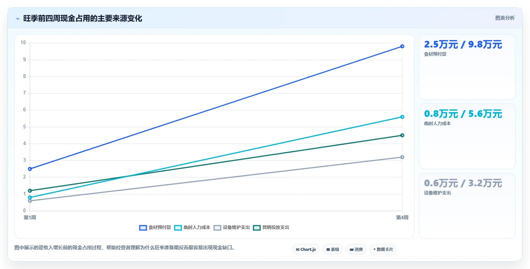Image resolution: width=530 pixels, height=269 pixels.
Task: Click the 营销投放支出 week 4 data point
Action: 402,135
